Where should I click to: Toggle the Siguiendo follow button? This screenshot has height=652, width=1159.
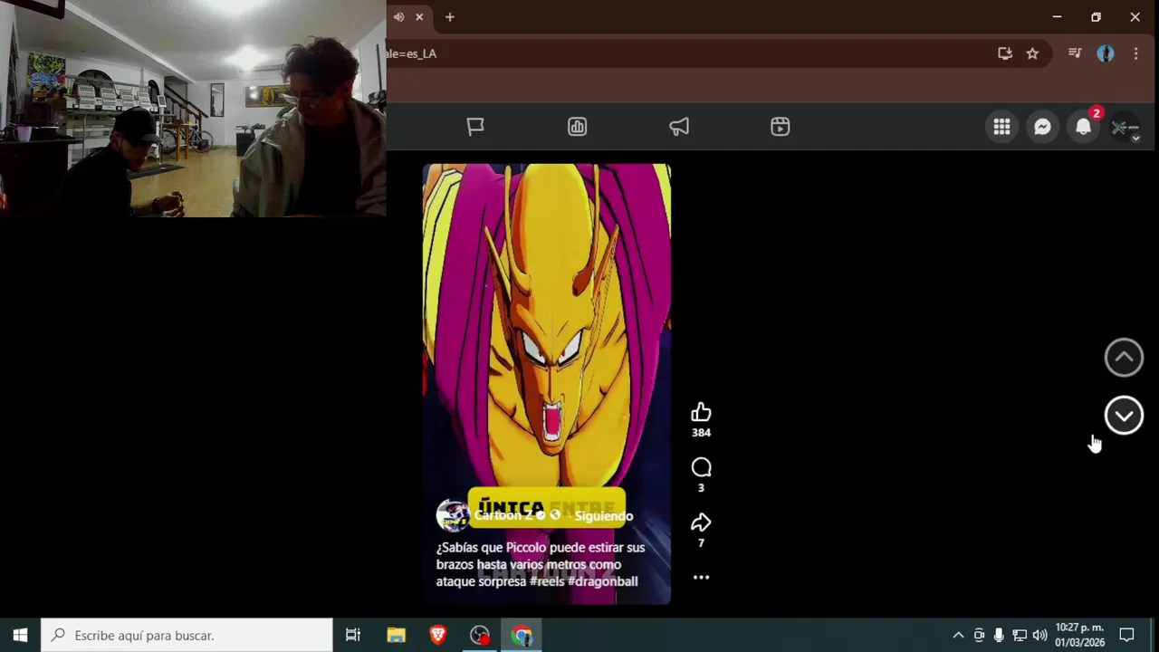point(604,516)
